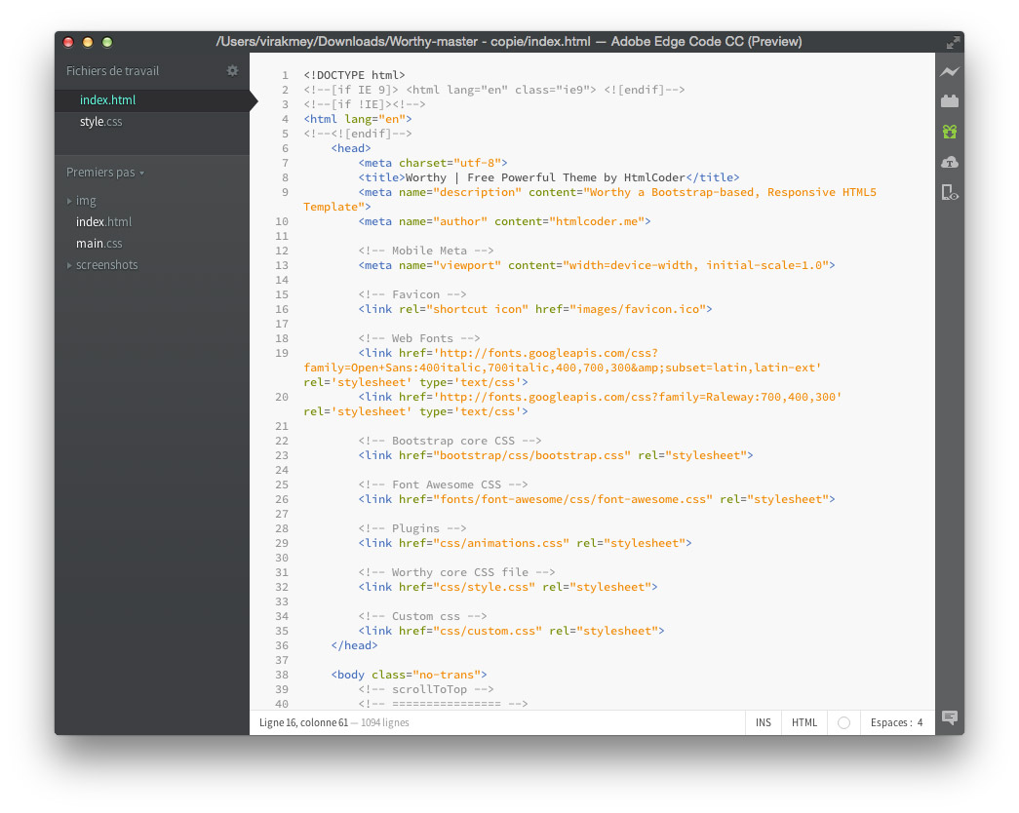
Task: Open working files gear settings
Action: click(232, 71)
